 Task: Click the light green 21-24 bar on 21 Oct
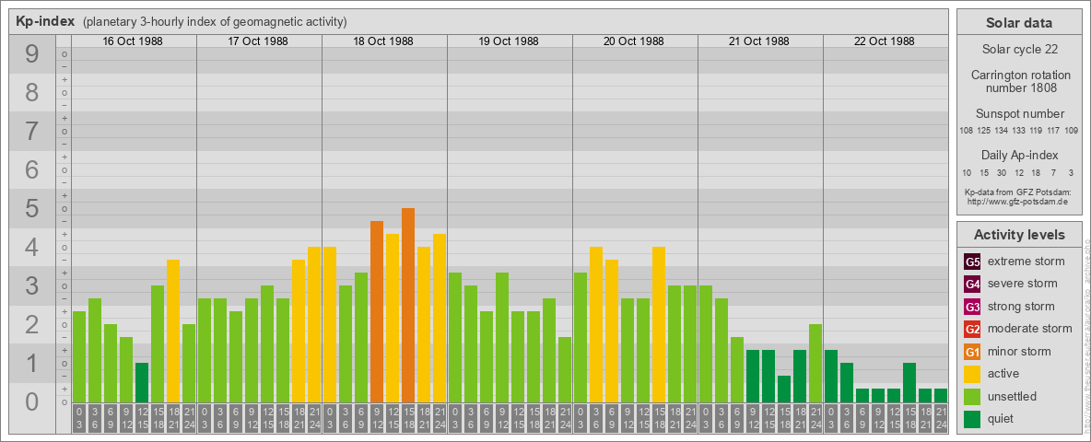click(x=815, y=364)
